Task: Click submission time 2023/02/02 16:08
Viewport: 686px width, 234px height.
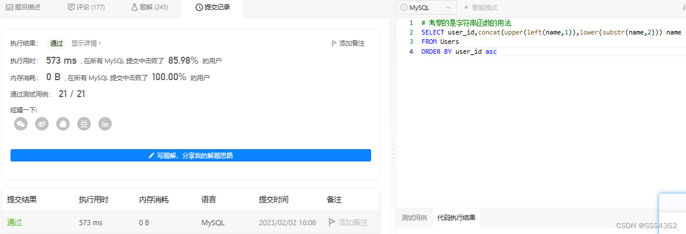Action: point(287,223)
